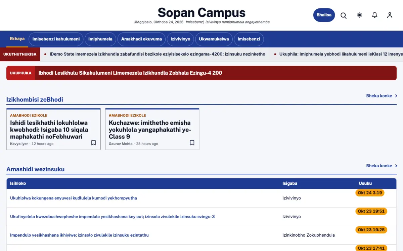Switch to the Imiphumela tab
Screen dimensions: 403x251
(x=100, y=39)
